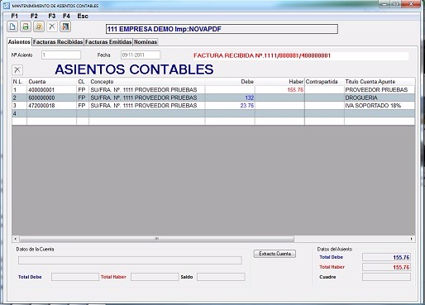Click the Contrapartida column header

tap(324, 82)
